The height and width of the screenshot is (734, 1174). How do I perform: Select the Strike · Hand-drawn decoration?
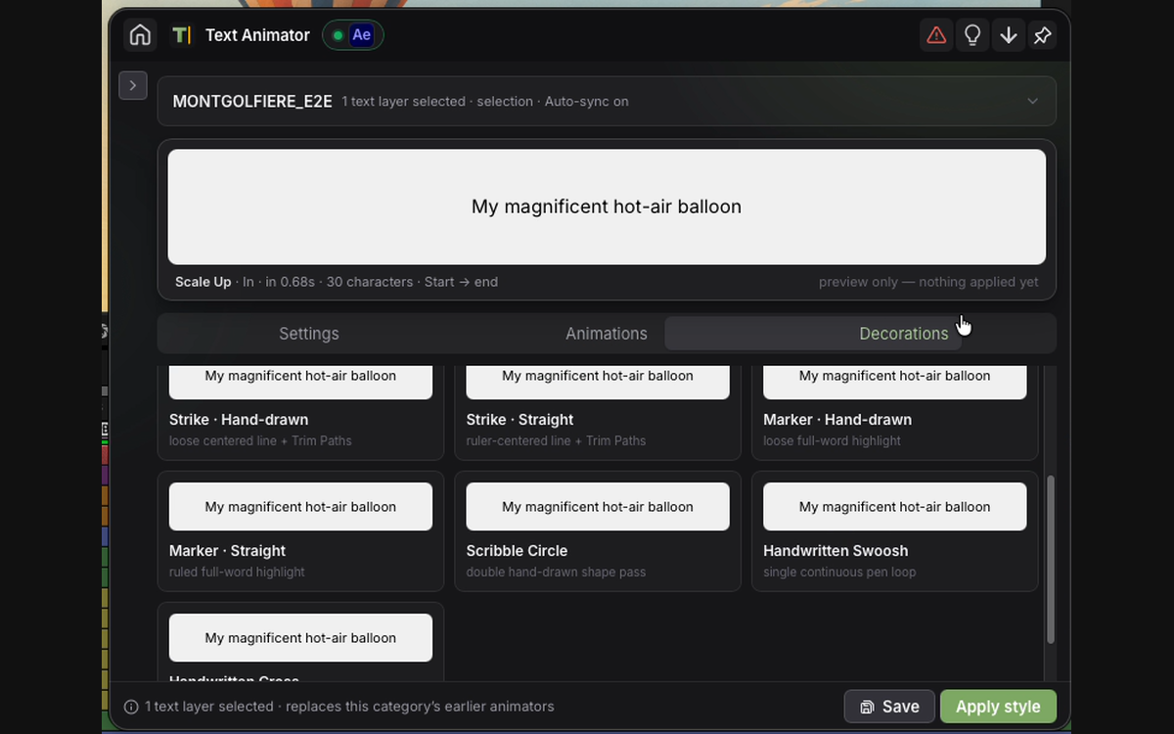(300, 411)
